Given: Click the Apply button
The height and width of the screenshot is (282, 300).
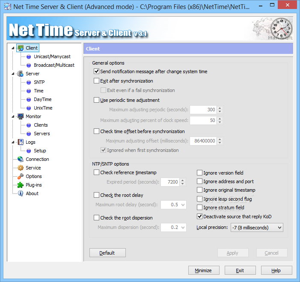Looking at the screenshot, I should click(x=233, y=253).
